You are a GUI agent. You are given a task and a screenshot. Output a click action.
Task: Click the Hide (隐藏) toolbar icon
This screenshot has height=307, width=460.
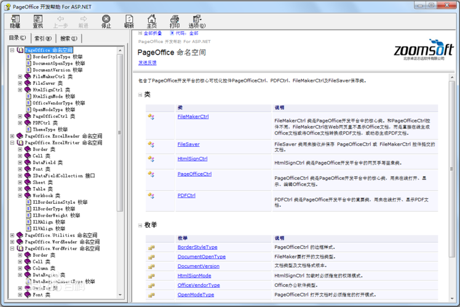pyautogui.click(x=15, y=21)
